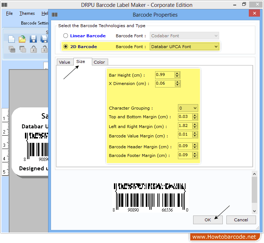Open the Themes menu
This screenshot has height=243, width=264.
point(27,13)
